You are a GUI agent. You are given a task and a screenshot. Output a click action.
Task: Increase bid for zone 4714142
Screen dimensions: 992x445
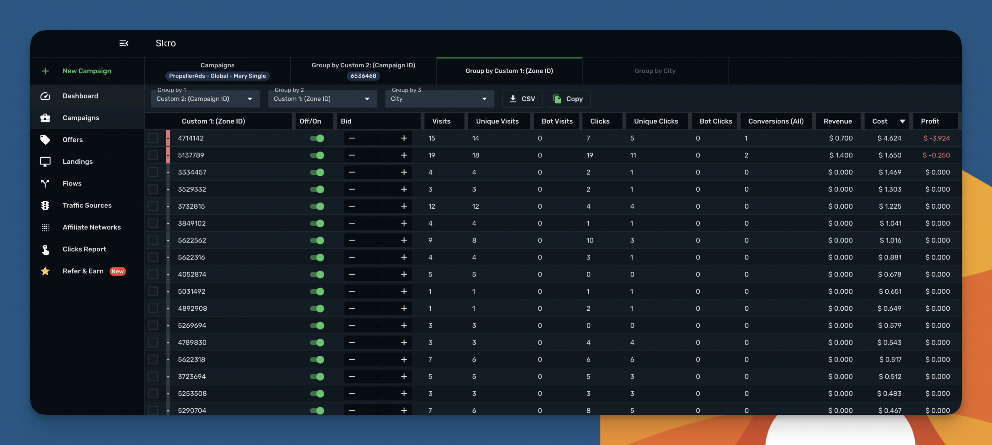pos(404,138)
